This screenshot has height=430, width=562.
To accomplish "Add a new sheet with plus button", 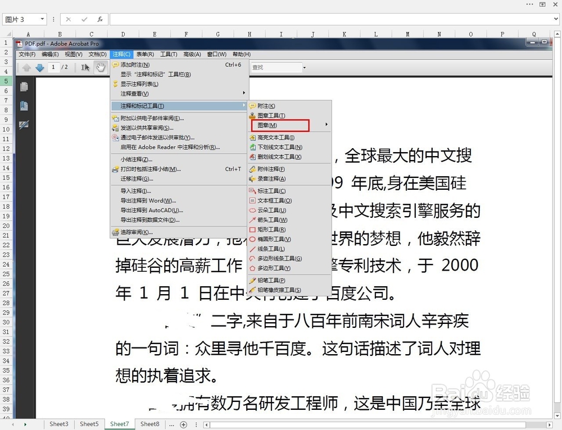I will pyautogui.click(x=184, y=424).
